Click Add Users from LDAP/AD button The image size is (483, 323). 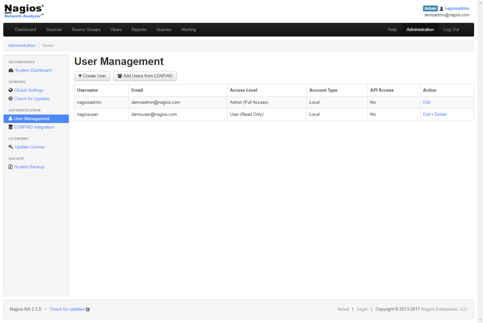click(145, 76)
